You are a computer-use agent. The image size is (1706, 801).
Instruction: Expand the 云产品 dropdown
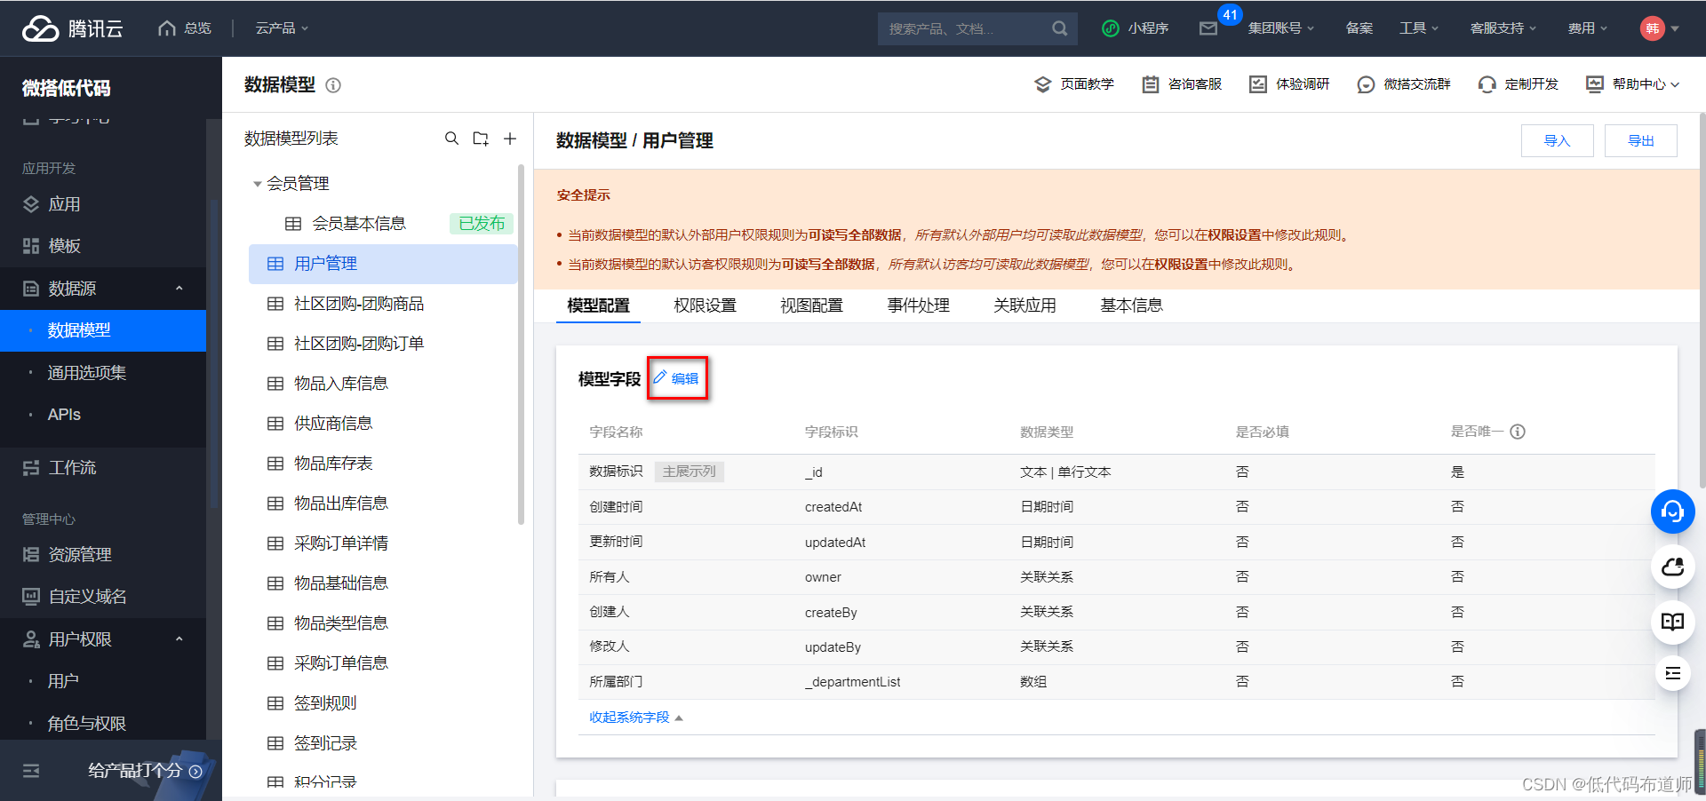tap(282, 28)
